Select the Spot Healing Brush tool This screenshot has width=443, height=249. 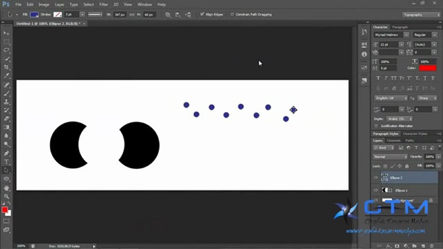(6, 85)
